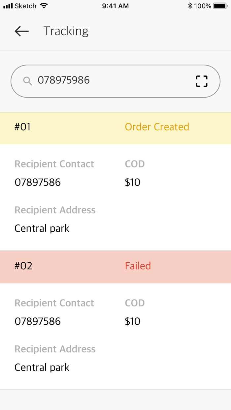Tap the $10 COD amount in order #01
Viewport: 231px width, 410px height.
click(132, 182)
